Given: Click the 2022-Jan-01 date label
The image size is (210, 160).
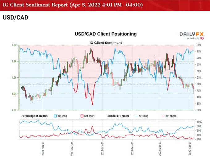Looking at the screenshot, I should [x=103, y=149].
